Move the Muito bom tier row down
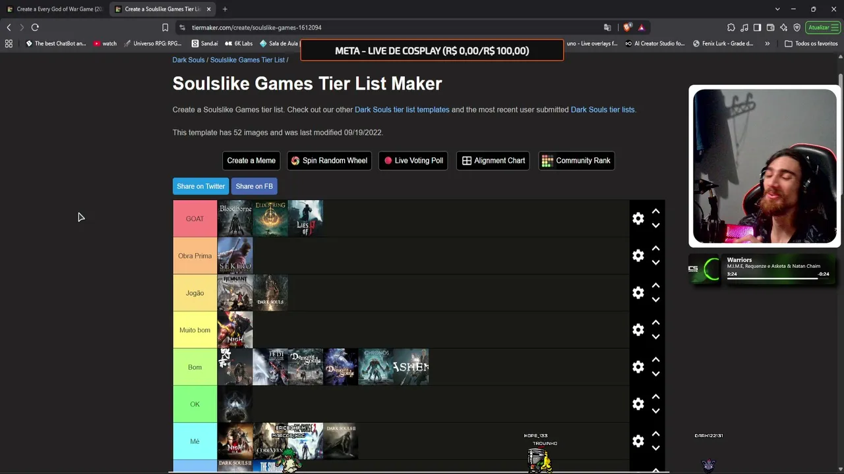 (x=655, y=336)
